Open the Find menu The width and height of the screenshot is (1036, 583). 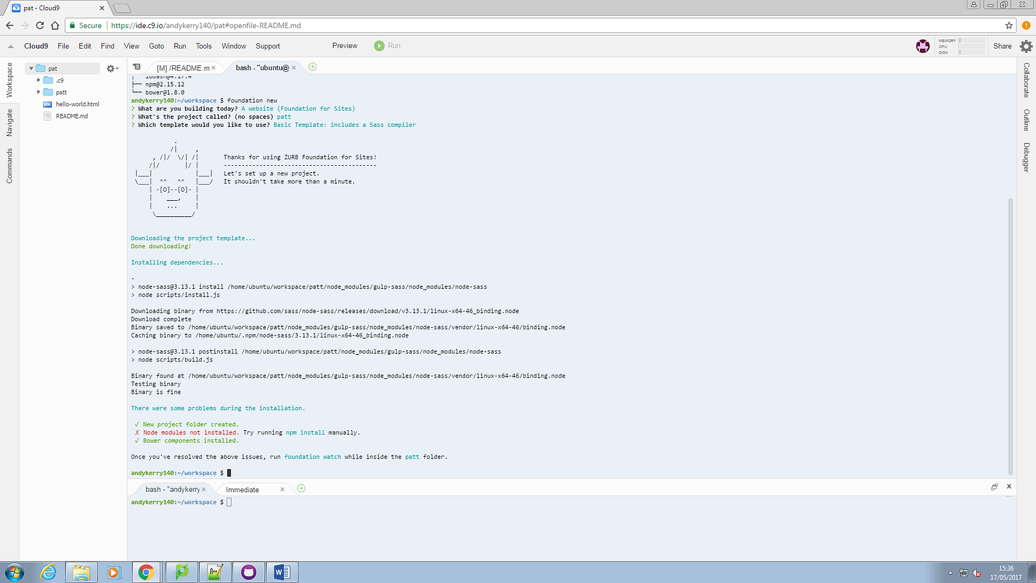(107, 46)
